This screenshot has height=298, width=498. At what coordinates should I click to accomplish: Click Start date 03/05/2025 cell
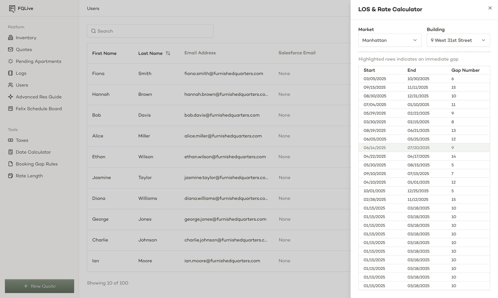[x=374, y=79]
